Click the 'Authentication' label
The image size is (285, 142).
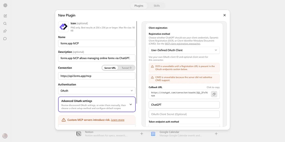[x=67, y=85]
